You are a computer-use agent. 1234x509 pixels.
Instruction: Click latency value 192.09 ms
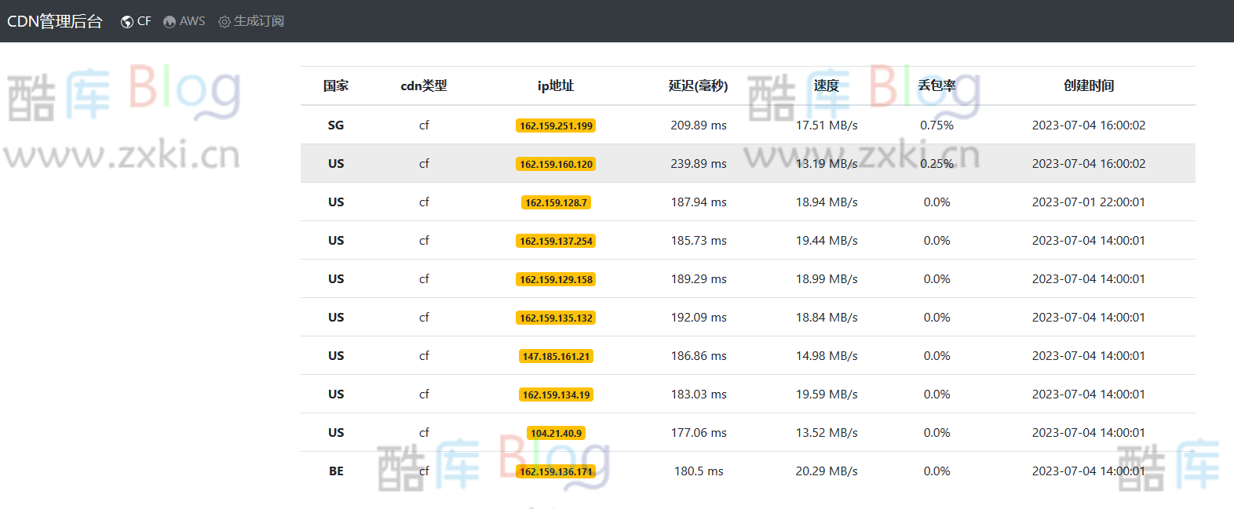click(699, 318)
